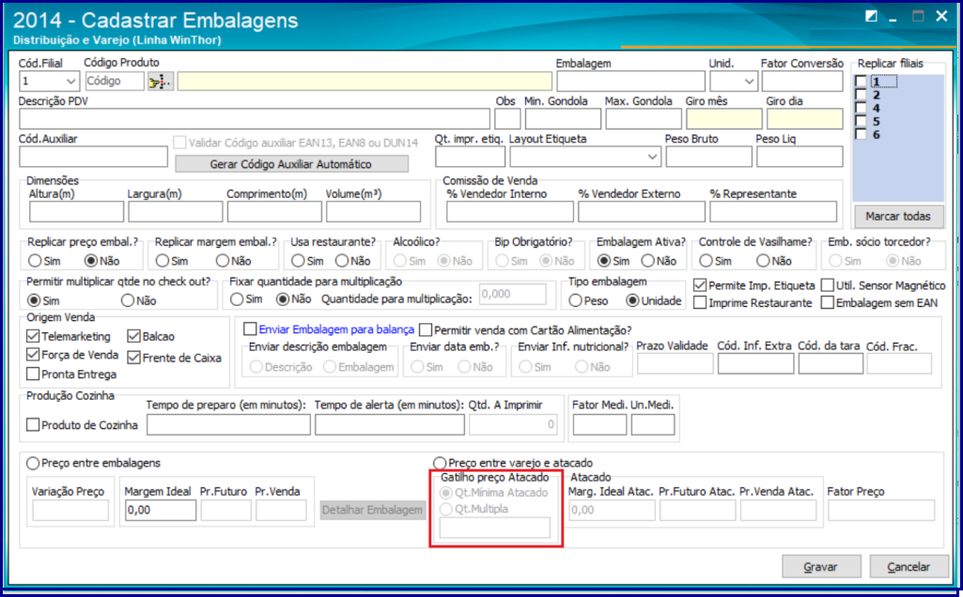Viewport: 963px width, 597px height.
Task: Check filial 2 in Replicar filiais
Action: coord(861,95)
